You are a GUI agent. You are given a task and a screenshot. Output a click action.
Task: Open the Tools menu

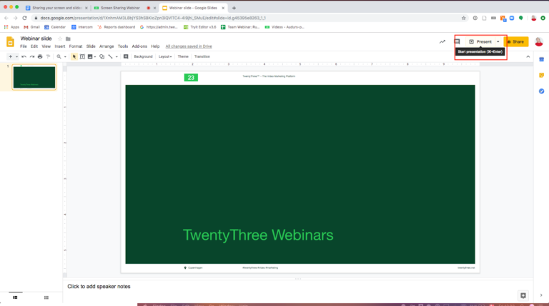pyautogui.click(x=122, y=46)
